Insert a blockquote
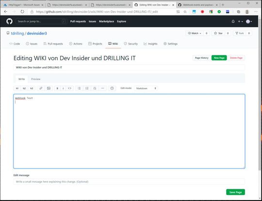 click(95, 88)
